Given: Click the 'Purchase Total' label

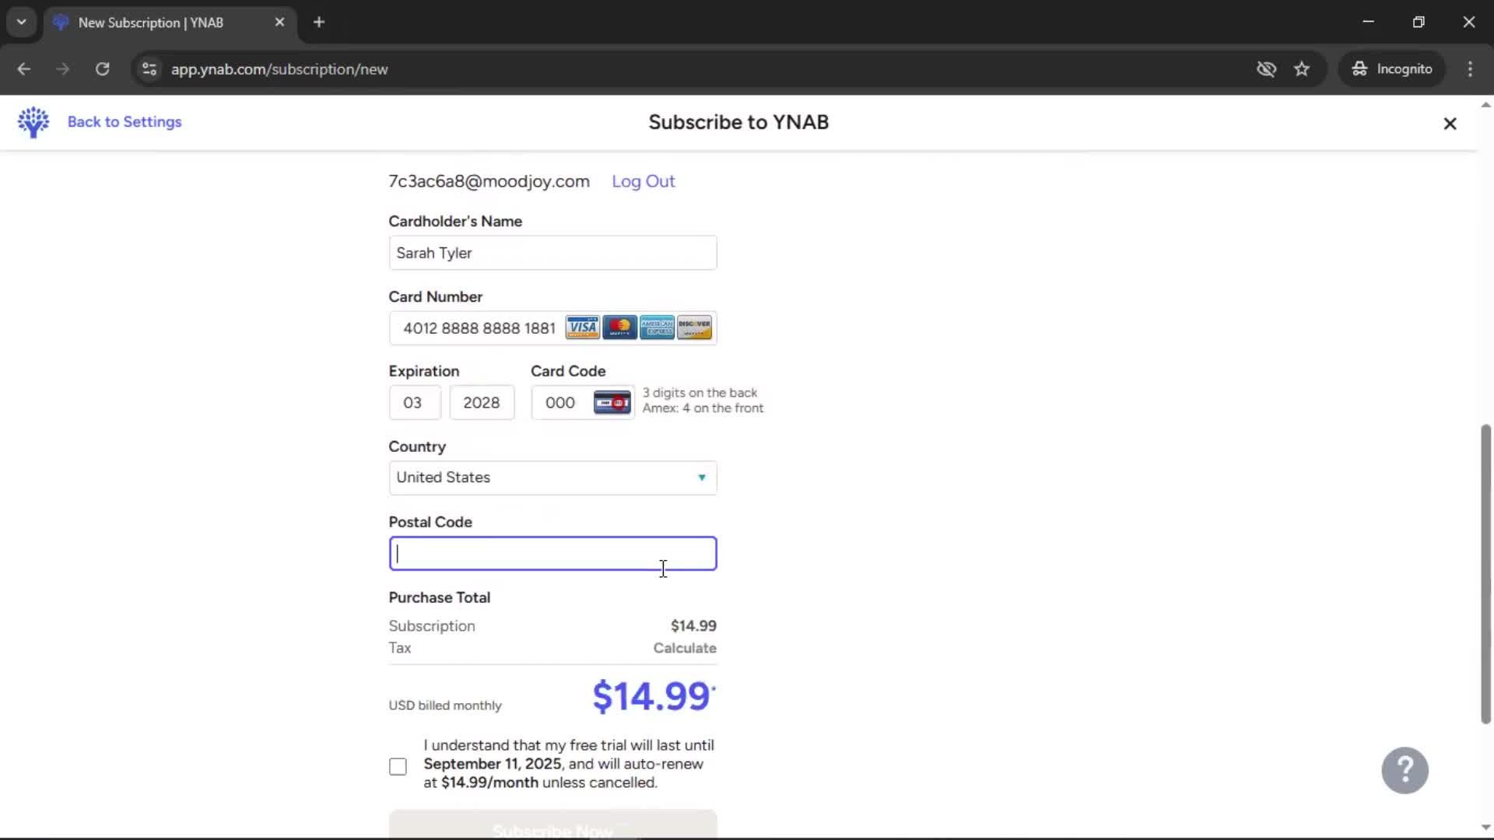Looking at the screenshot, I should click(439, 597).
